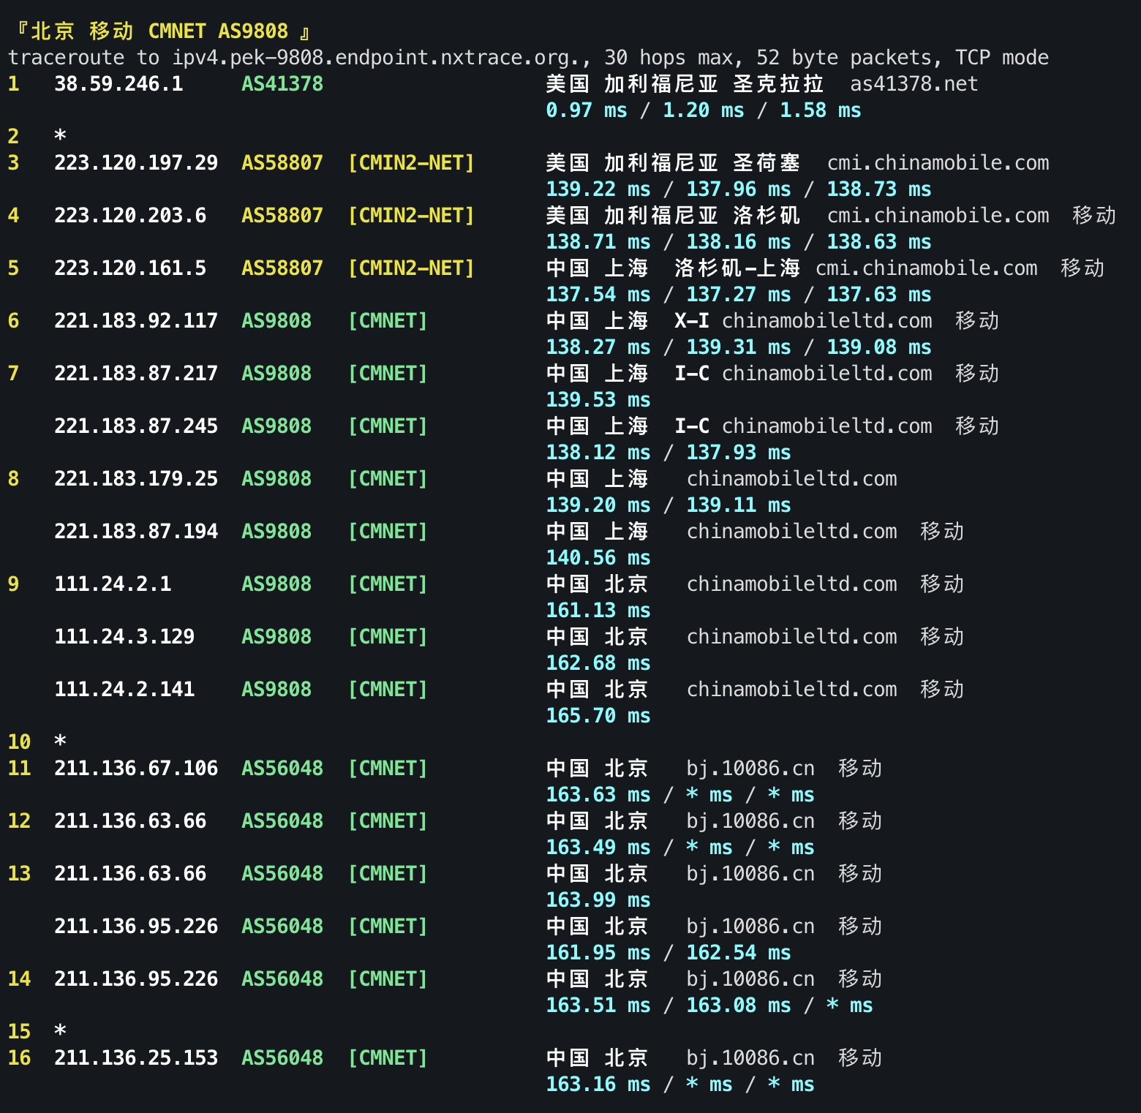The width and height of the screenshot is (1141, 1113).
Task: Click cmi.chinamobile.com on hop 3
Action: 938,163
